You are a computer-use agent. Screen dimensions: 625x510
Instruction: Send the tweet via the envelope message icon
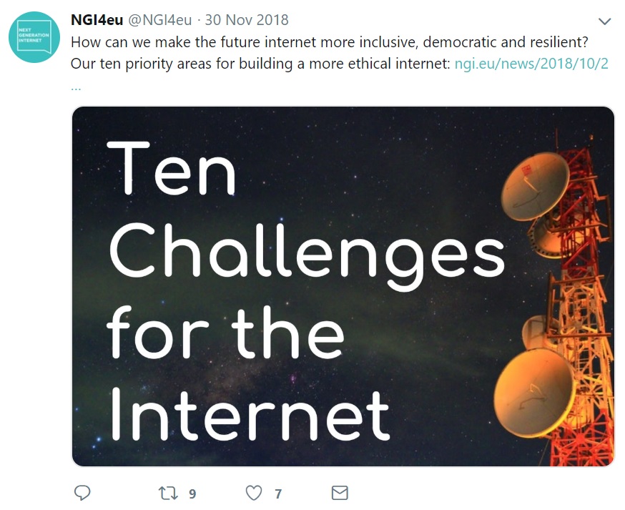click(340, 493)
